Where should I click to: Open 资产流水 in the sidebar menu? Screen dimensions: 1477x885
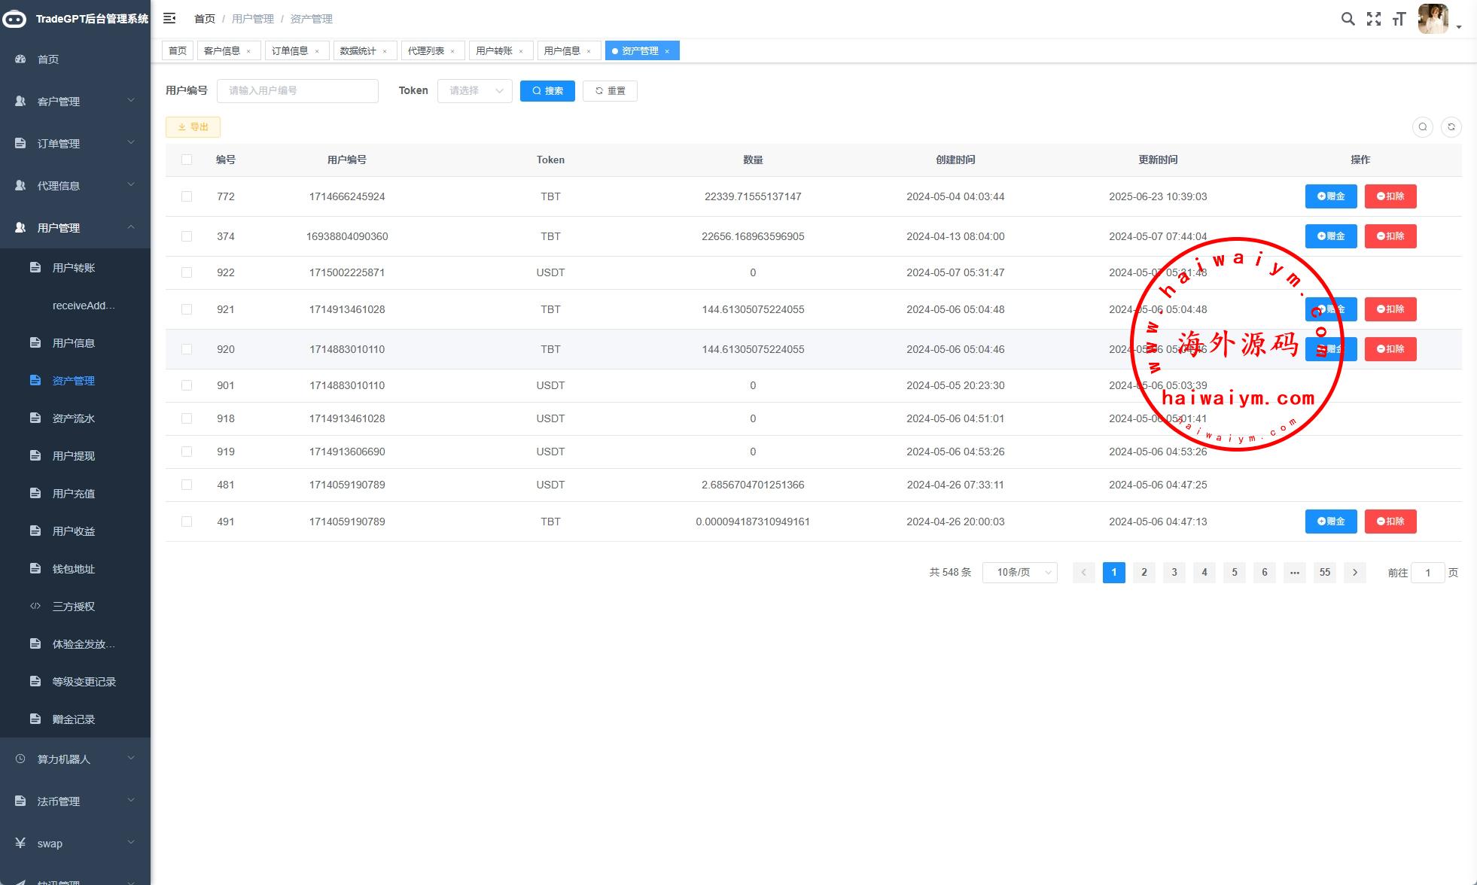(x=73, y=418)
